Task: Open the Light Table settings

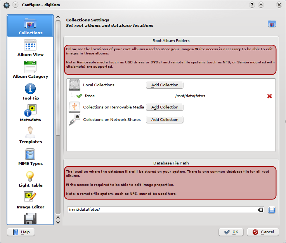Action: [30, 179]
